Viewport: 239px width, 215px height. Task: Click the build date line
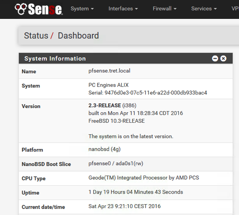(x=136, y=113)
